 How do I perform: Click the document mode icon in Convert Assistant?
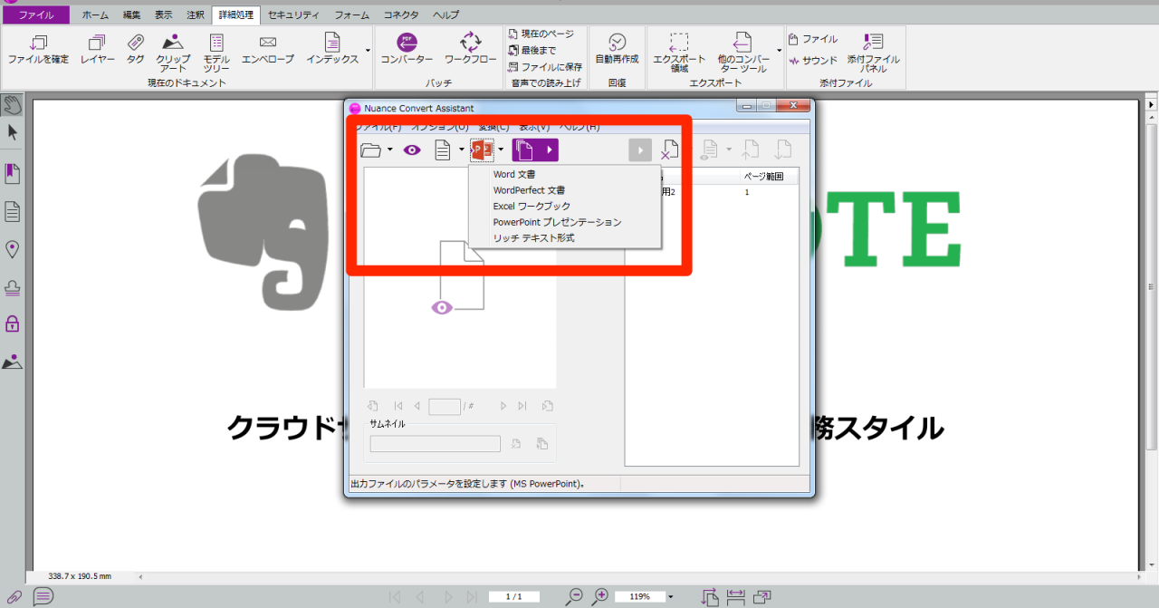pos(443,150)
